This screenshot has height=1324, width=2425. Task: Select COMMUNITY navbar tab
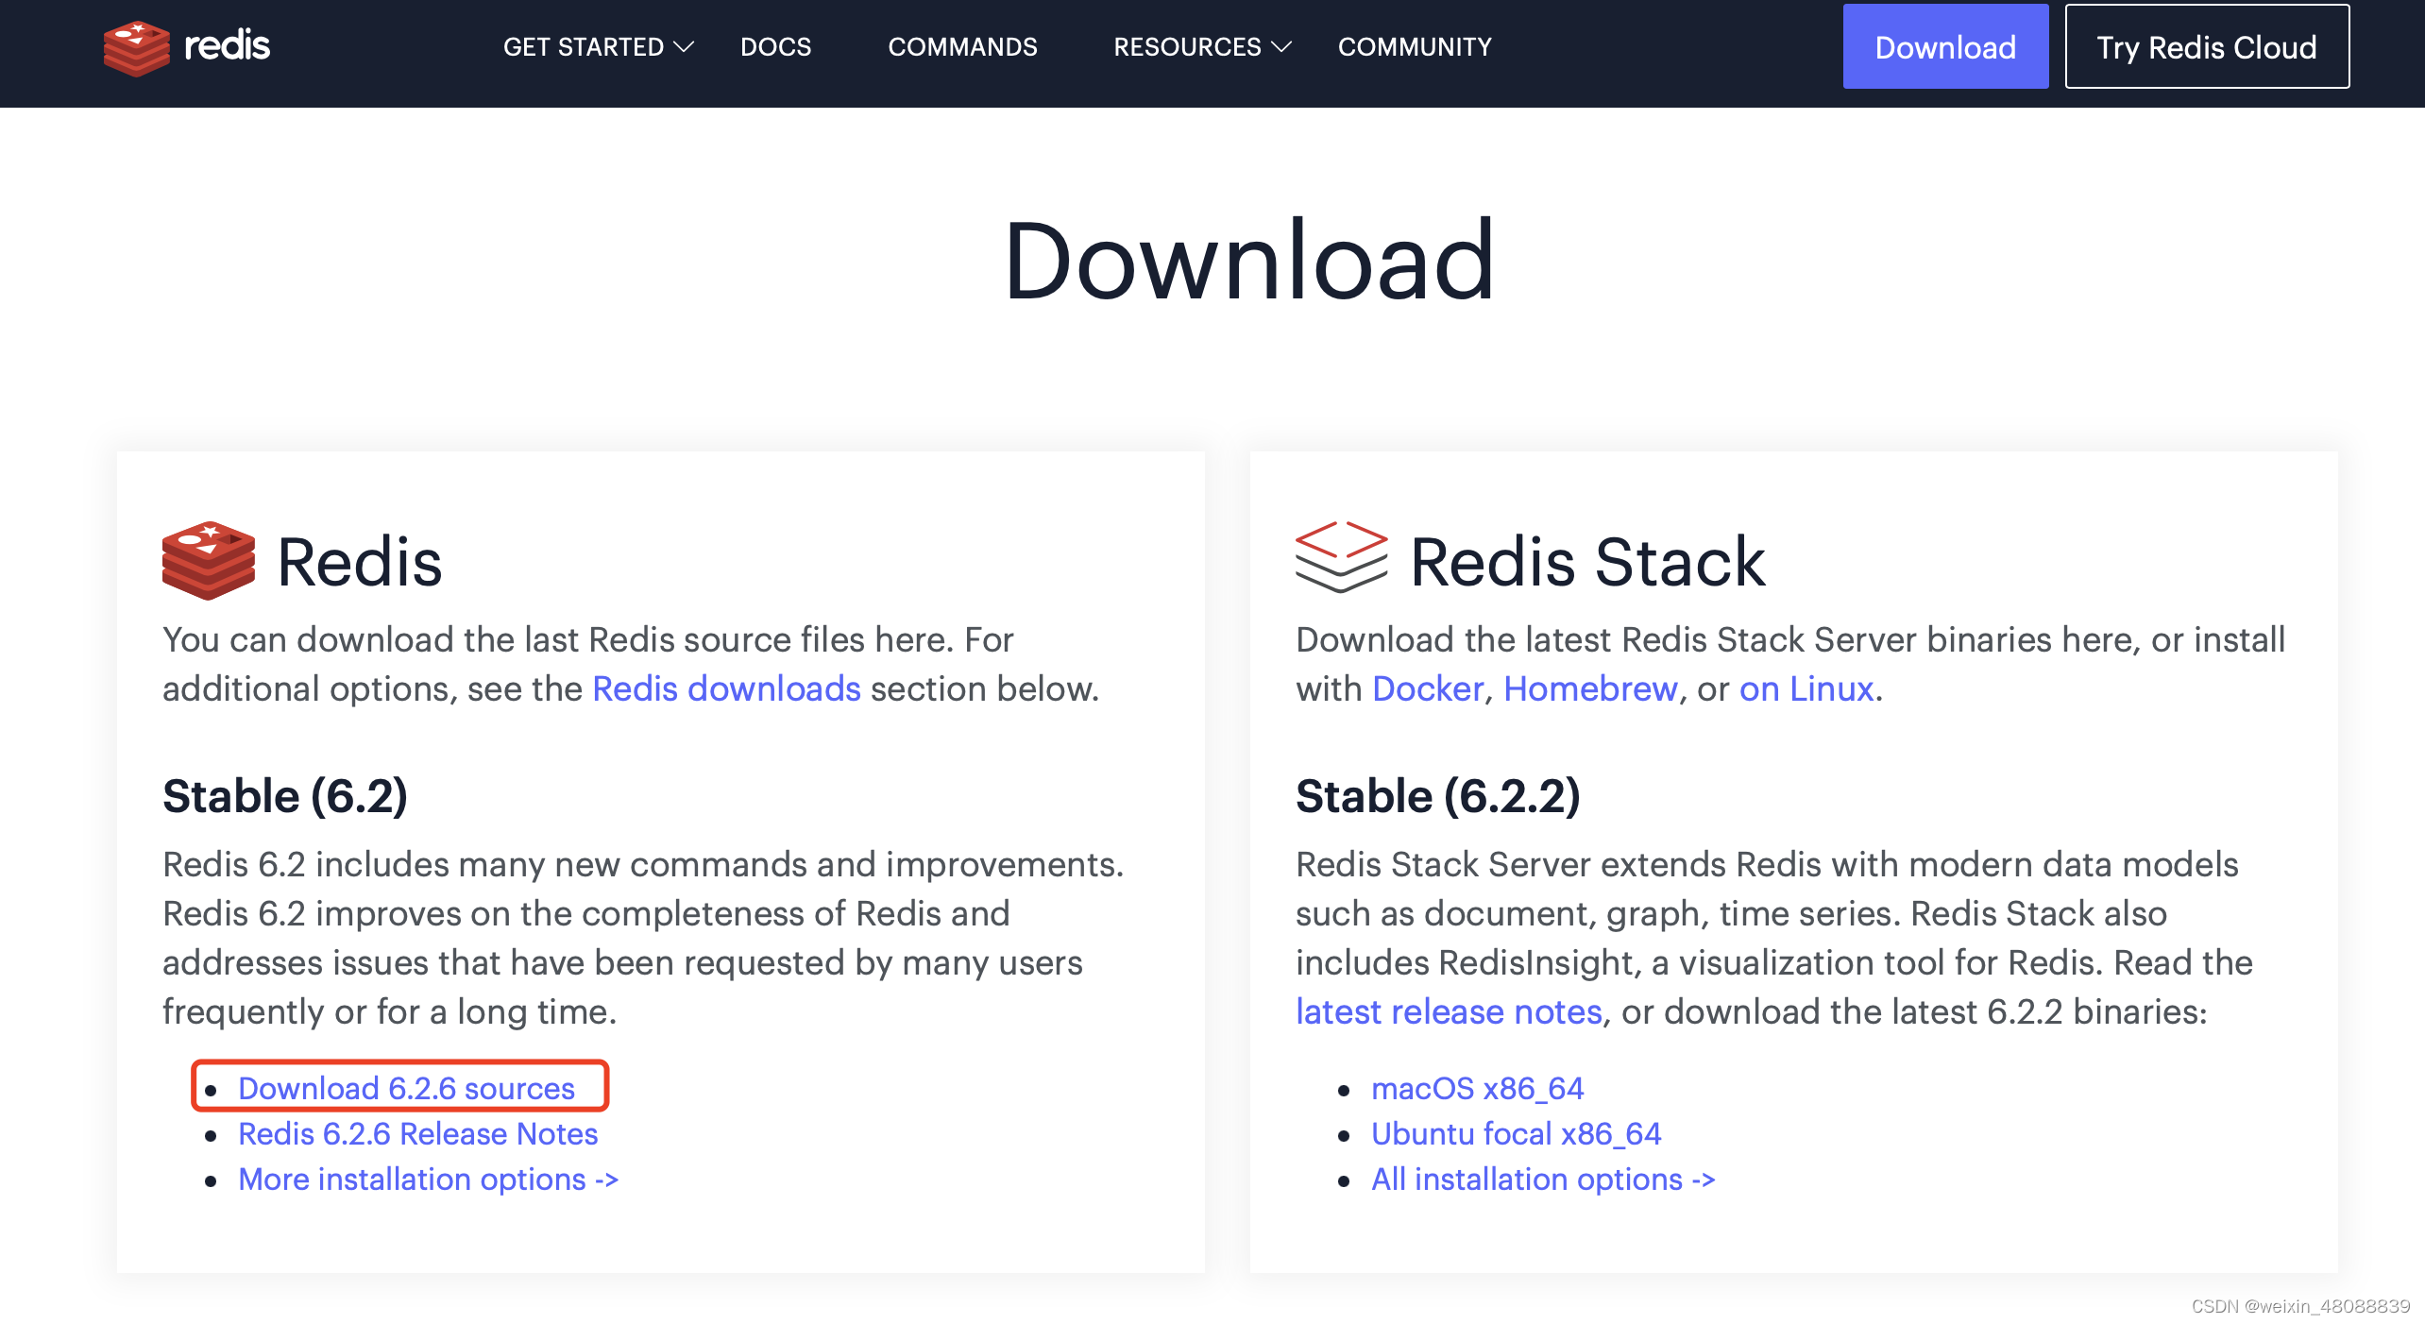click(x=1413, y=45)
